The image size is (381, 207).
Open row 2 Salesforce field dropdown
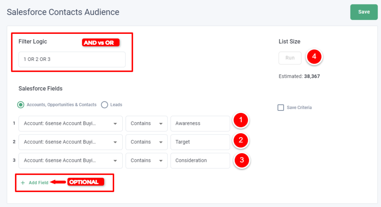70,142
